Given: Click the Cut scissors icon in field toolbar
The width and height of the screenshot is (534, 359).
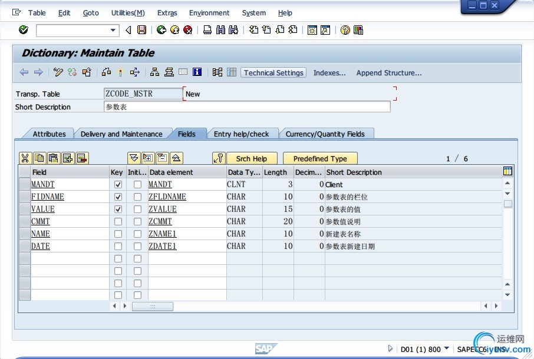Looking at the screenshot, I should point(25,158).
